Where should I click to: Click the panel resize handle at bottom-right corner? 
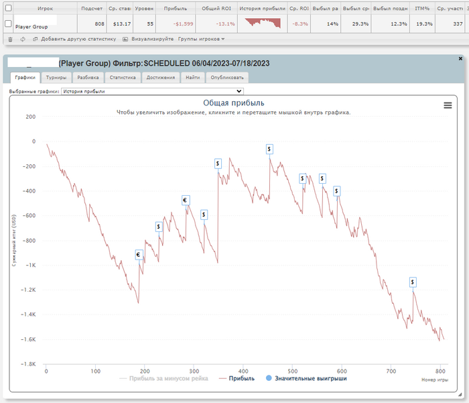460,394
